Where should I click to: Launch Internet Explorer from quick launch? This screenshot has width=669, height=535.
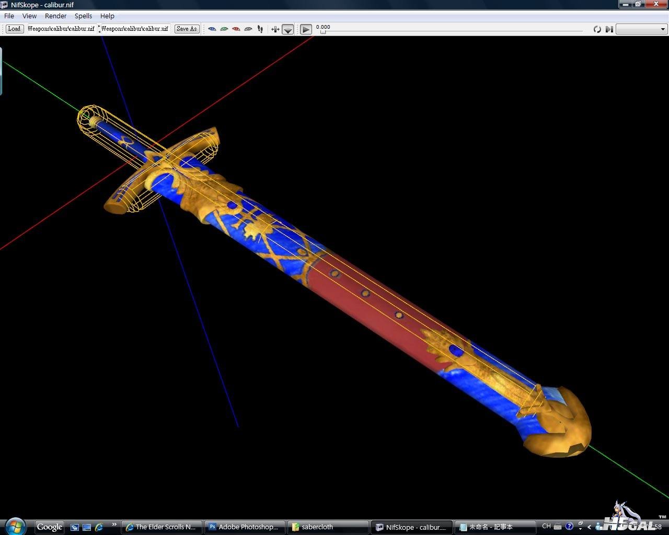coord(99,527)
